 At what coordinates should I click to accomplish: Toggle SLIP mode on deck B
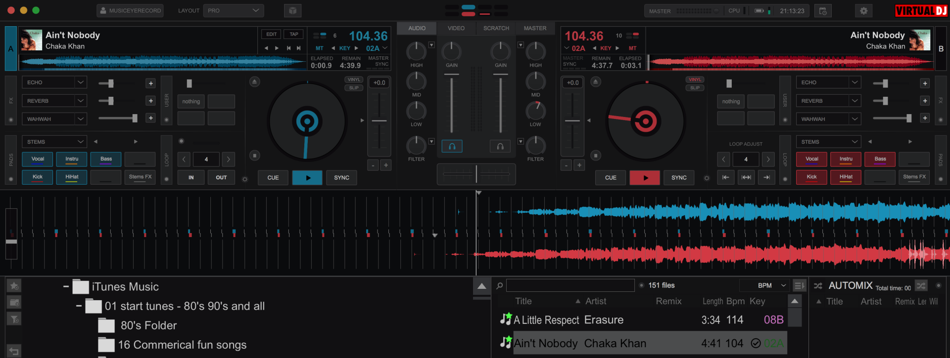pyautogui.click(x=695, y=88)
